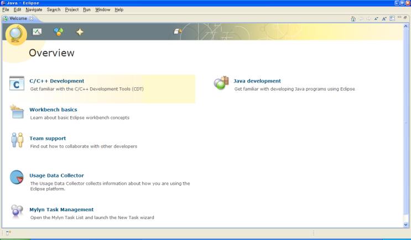The width and height of the screenshot is (411, 240).
Task: Click the 'Overview' heading
Action: (x=51, y=53)
